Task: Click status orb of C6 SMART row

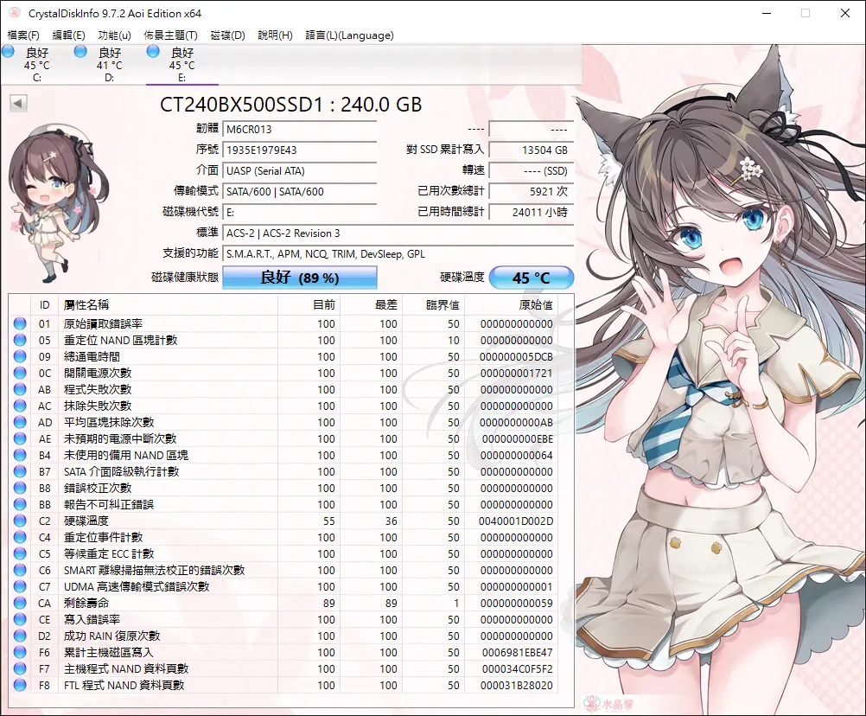Action: tap(20, 570)
